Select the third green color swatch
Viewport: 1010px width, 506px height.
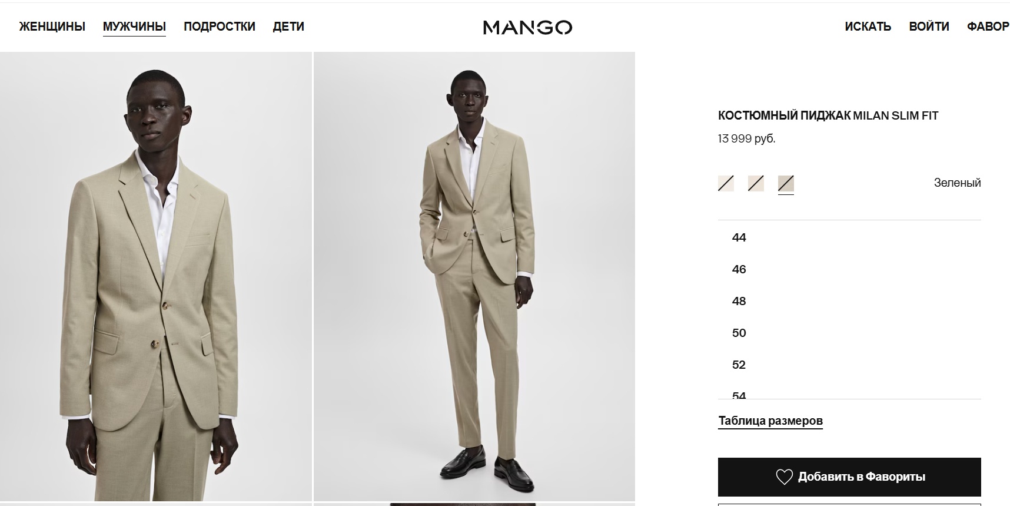point(786,183)
